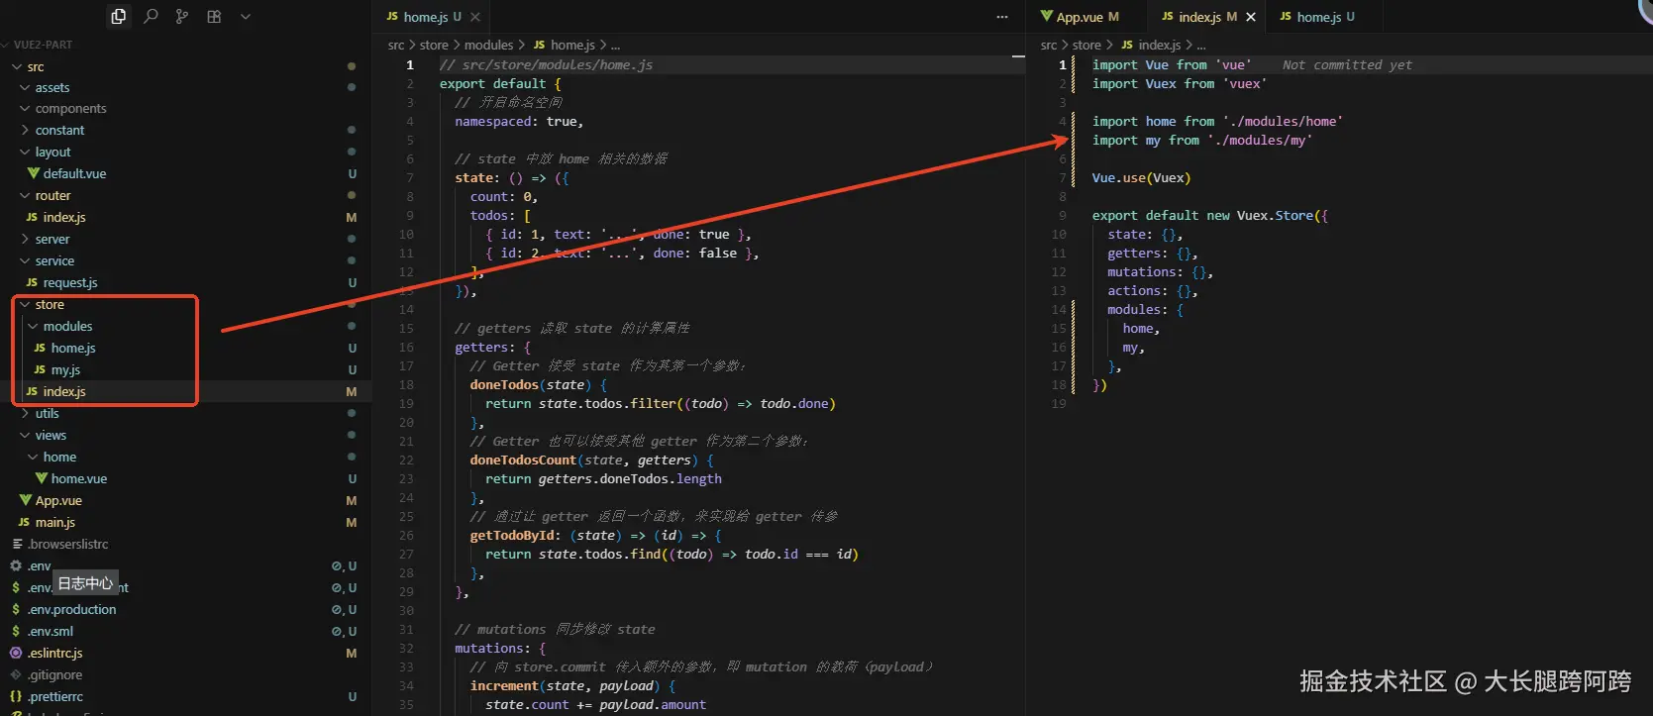Open .browserslistrc file
Screen dimensions: 1653x716
click(67, 544)
